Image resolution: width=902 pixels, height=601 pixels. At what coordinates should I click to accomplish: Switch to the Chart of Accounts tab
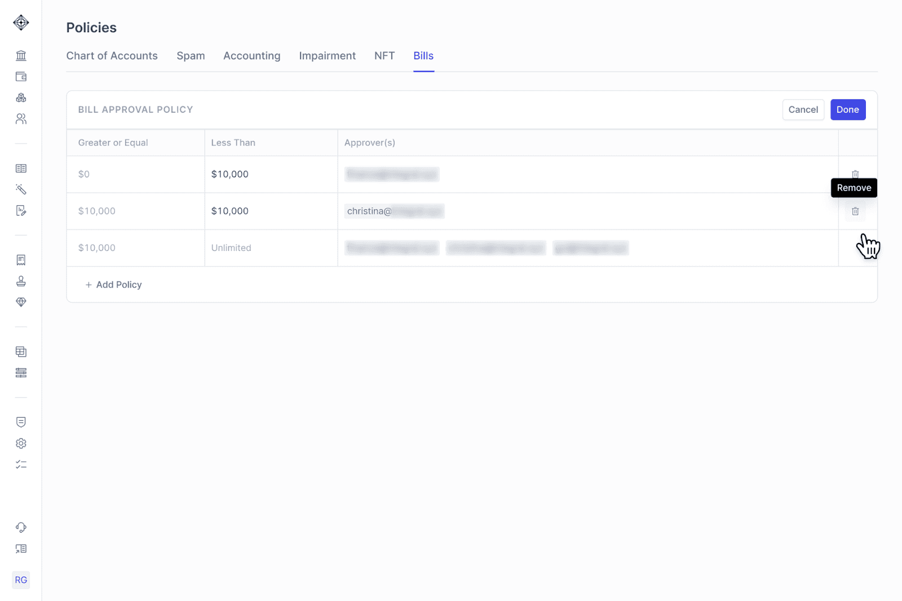click(x=112, y=56)
